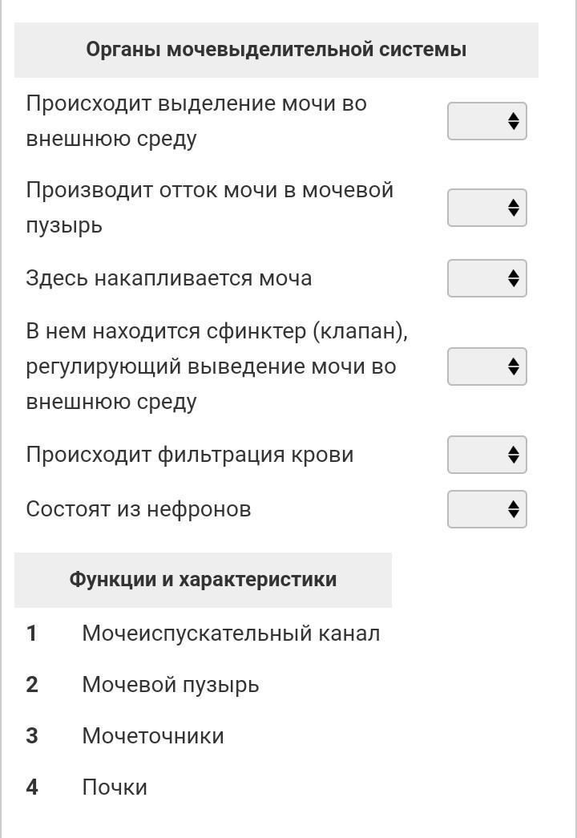Click number 2 in the options list

click(31, 685)
